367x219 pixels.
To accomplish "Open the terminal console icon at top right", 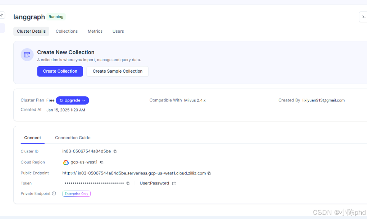I will click(364, 17).
